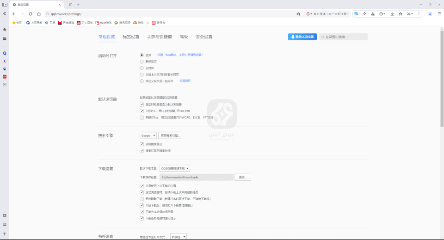
Task: Switch to 标签设置 tab
Action: [131, 37]
